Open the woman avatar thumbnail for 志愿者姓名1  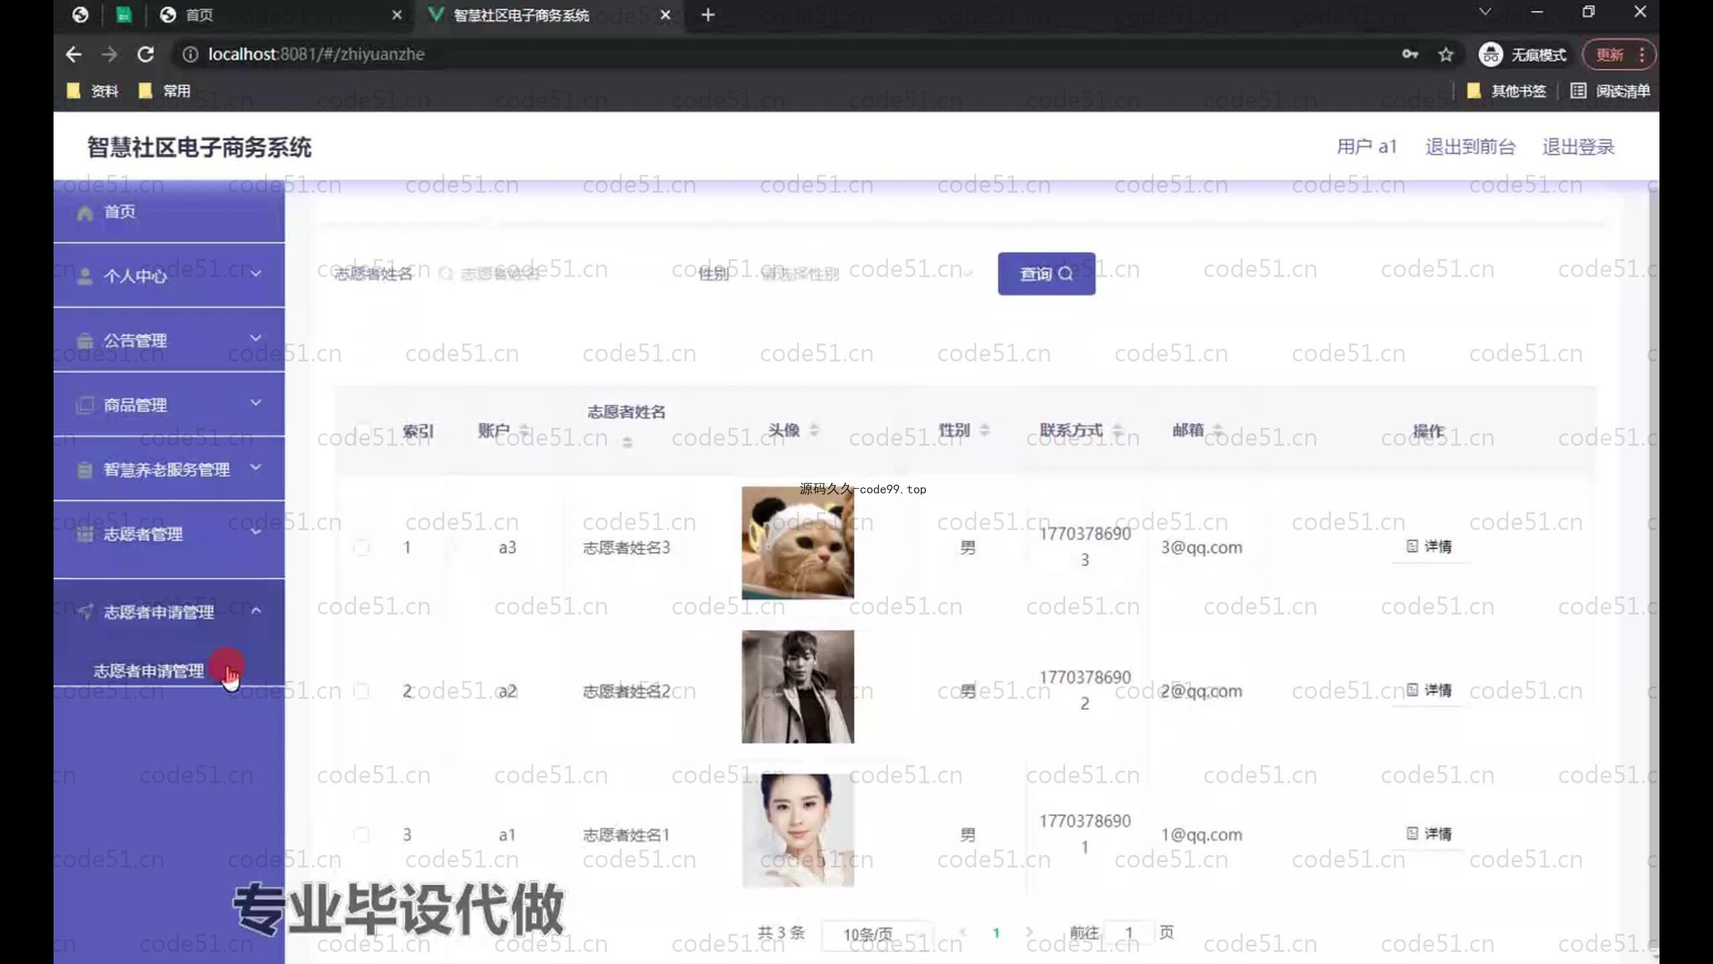(x=798, y=830)
